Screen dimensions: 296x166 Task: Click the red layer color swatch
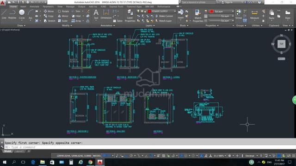click(149, 12)
